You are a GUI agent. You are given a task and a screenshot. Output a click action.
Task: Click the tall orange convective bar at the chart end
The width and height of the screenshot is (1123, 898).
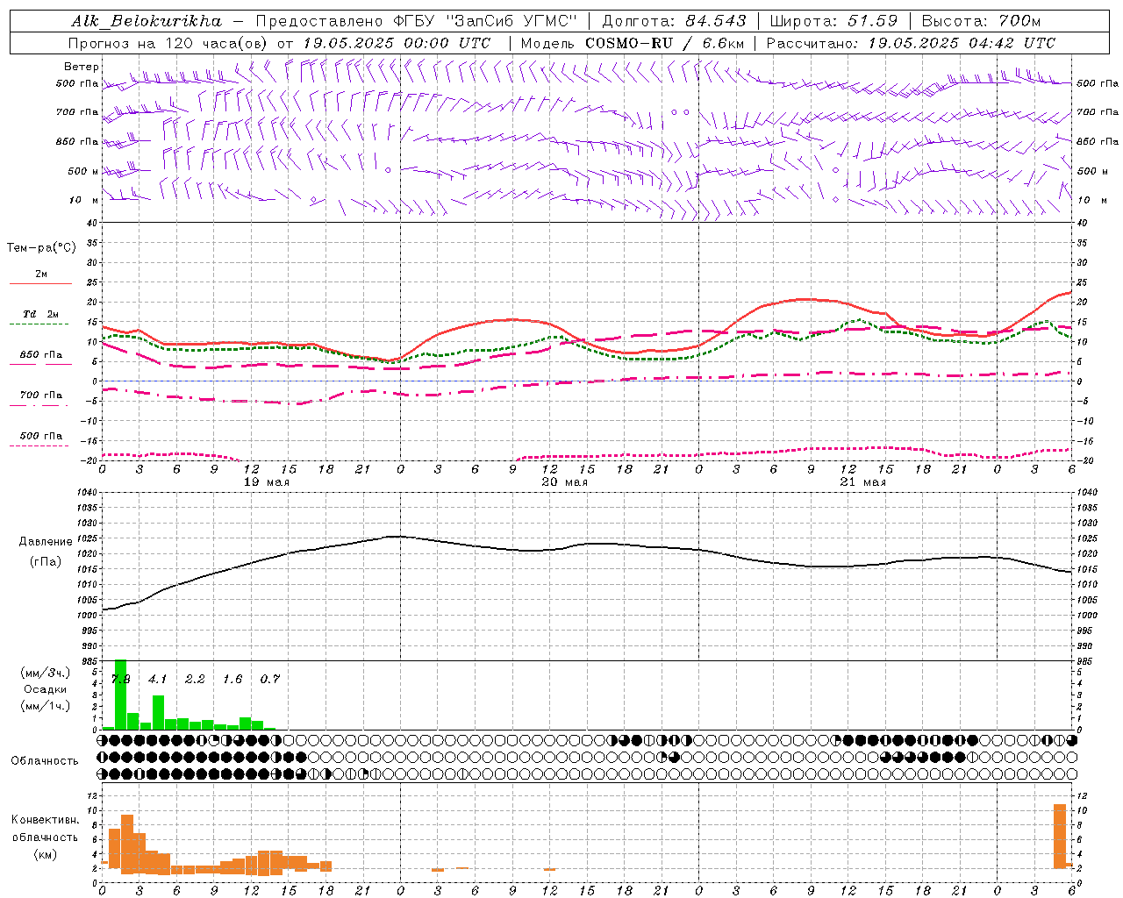[x=1060, y=836]
